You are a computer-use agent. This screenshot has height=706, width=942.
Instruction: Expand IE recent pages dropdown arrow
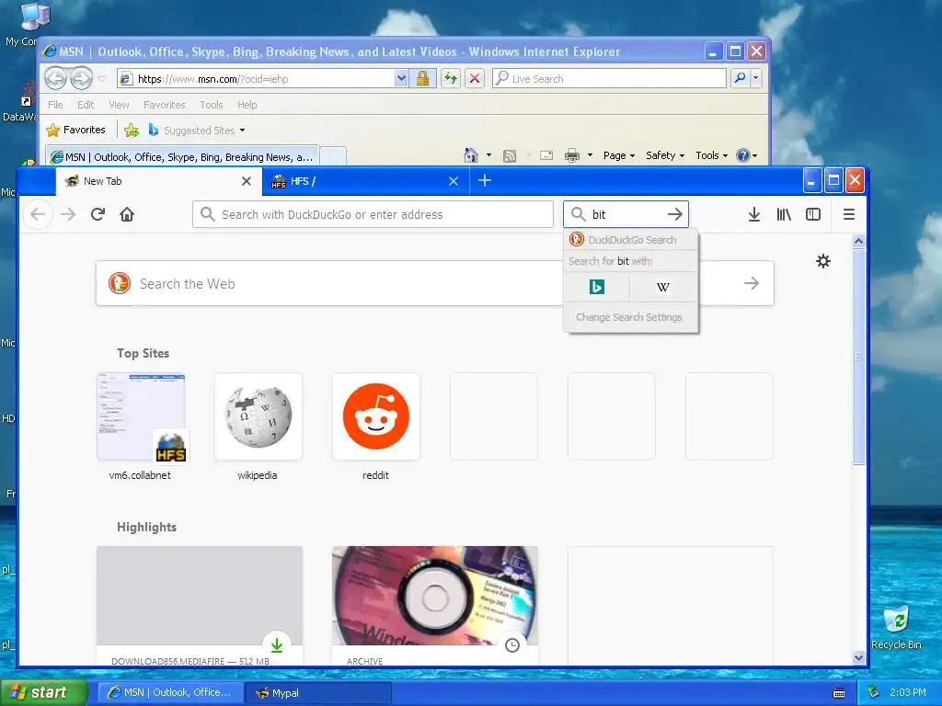[x=101, y=79]
